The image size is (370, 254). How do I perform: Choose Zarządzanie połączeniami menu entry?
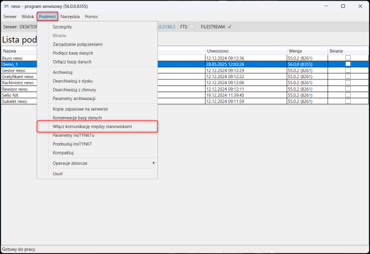[x=97, y=44]
